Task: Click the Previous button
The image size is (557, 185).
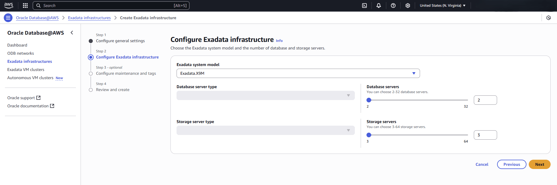Action: pos(511,164)
